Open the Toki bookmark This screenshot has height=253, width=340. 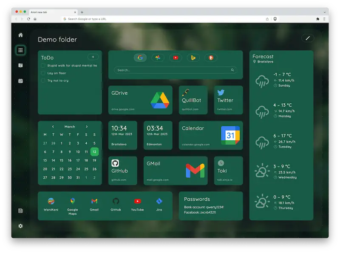pos(228,171)
